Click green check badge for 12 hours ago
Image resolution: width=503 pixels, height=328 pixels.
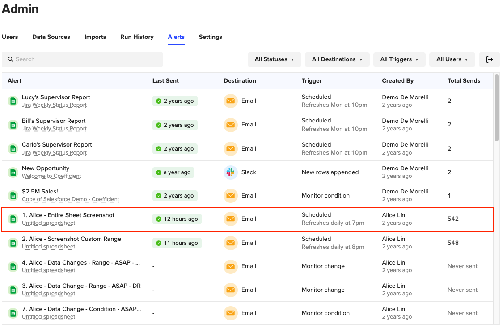point(159,219)
